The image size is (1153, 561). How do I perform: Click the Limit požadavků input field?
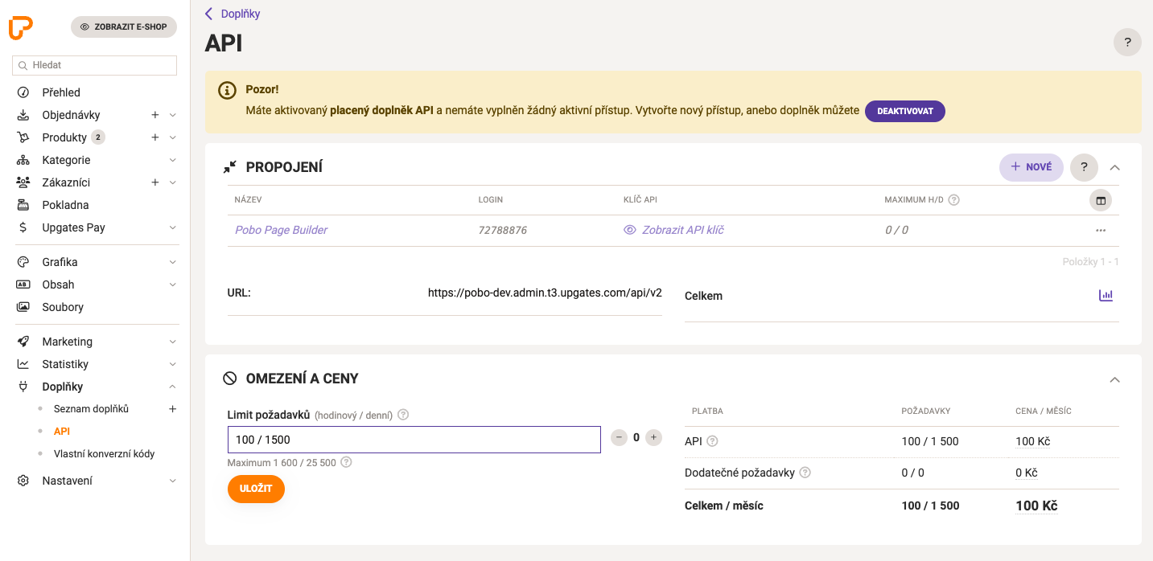(414, 440)
